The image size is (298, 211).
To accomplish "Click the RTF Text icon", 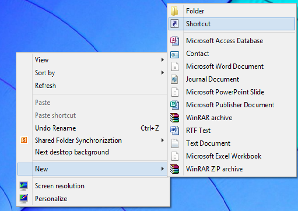I will point(174,131).
